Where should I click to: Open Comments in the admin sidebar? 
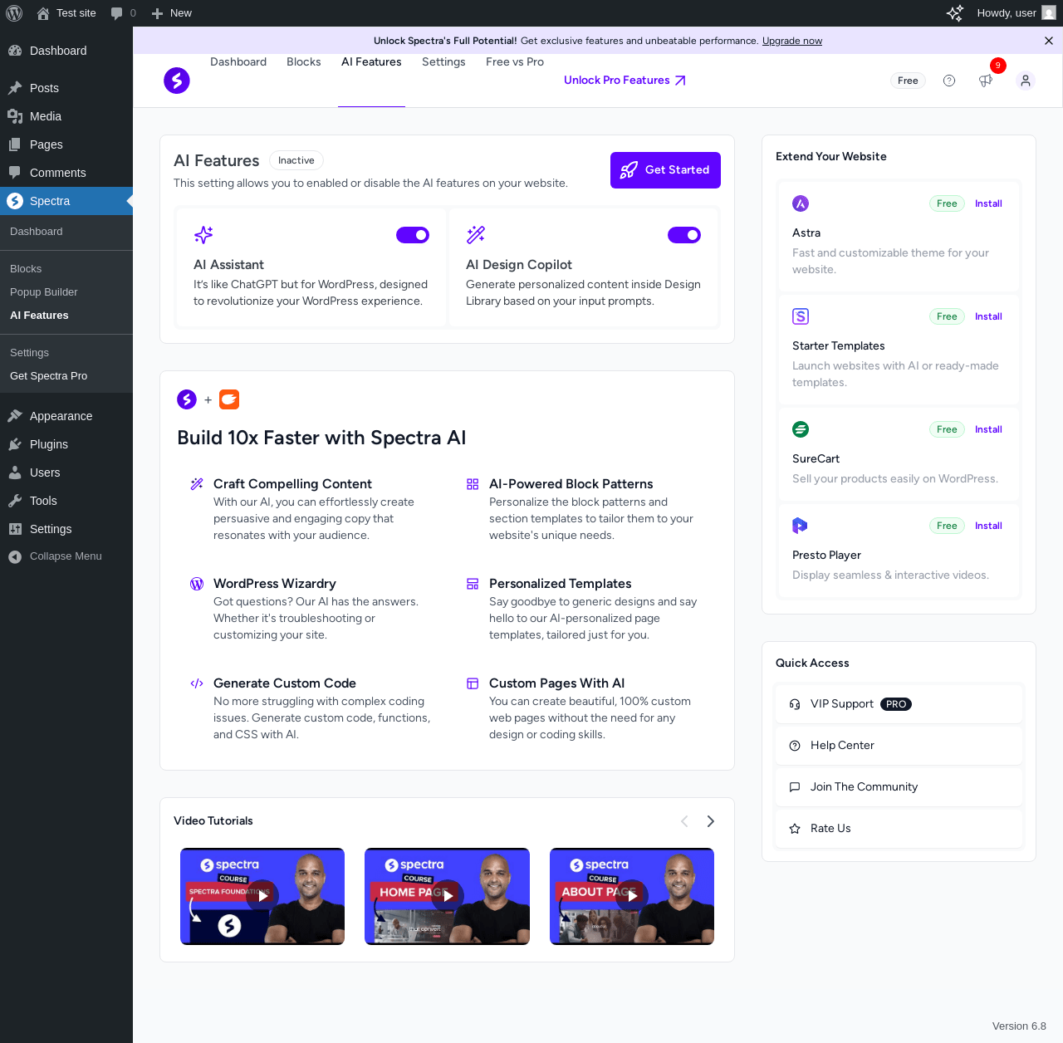tap(66, 173)
